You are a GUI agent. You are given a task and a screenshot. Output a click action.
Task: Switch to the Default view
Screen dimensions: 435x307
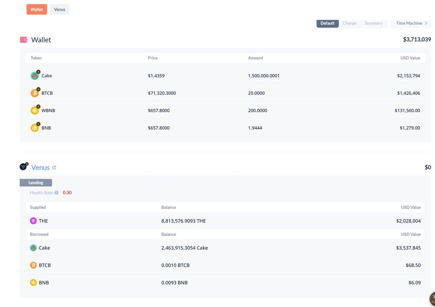coord(327,23)
